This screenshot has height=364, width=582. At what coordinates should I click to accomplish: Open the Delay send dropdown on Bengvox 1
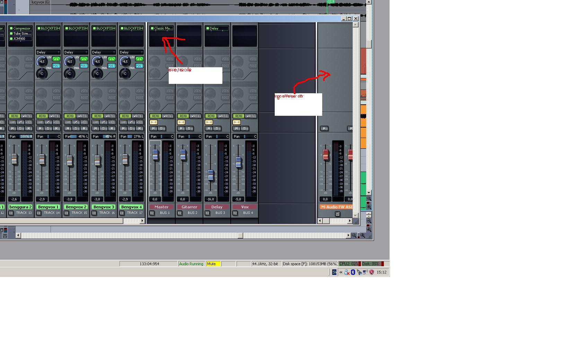(x=48, y=52)
